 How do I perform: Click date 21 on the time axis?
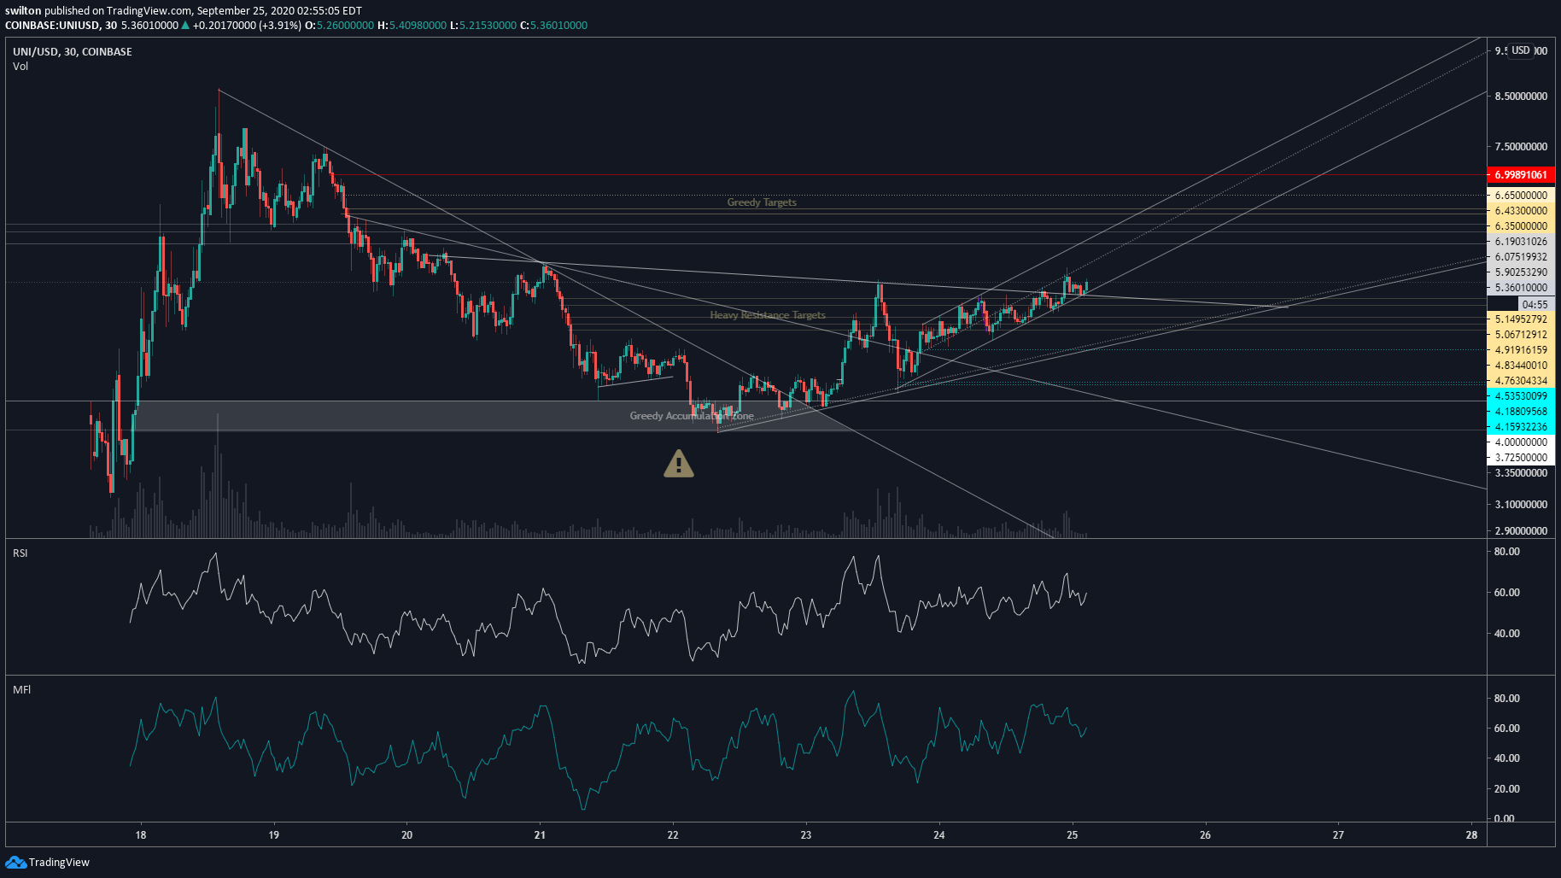(x=540, y=835)
